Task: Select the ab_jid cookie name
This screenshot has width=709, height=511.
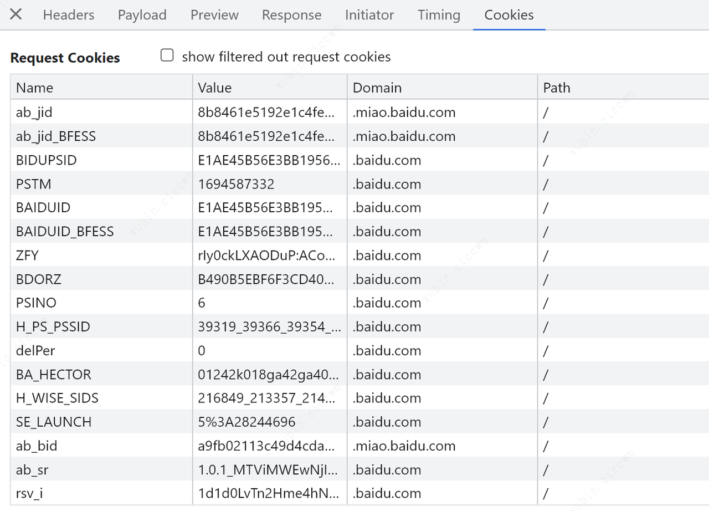Action: pos(34,113)
